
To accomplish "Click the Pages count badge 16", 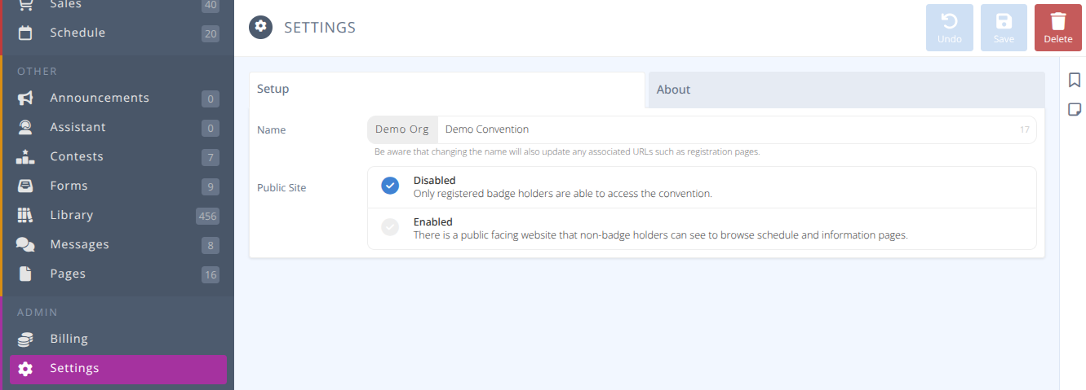I will (211, 275).
